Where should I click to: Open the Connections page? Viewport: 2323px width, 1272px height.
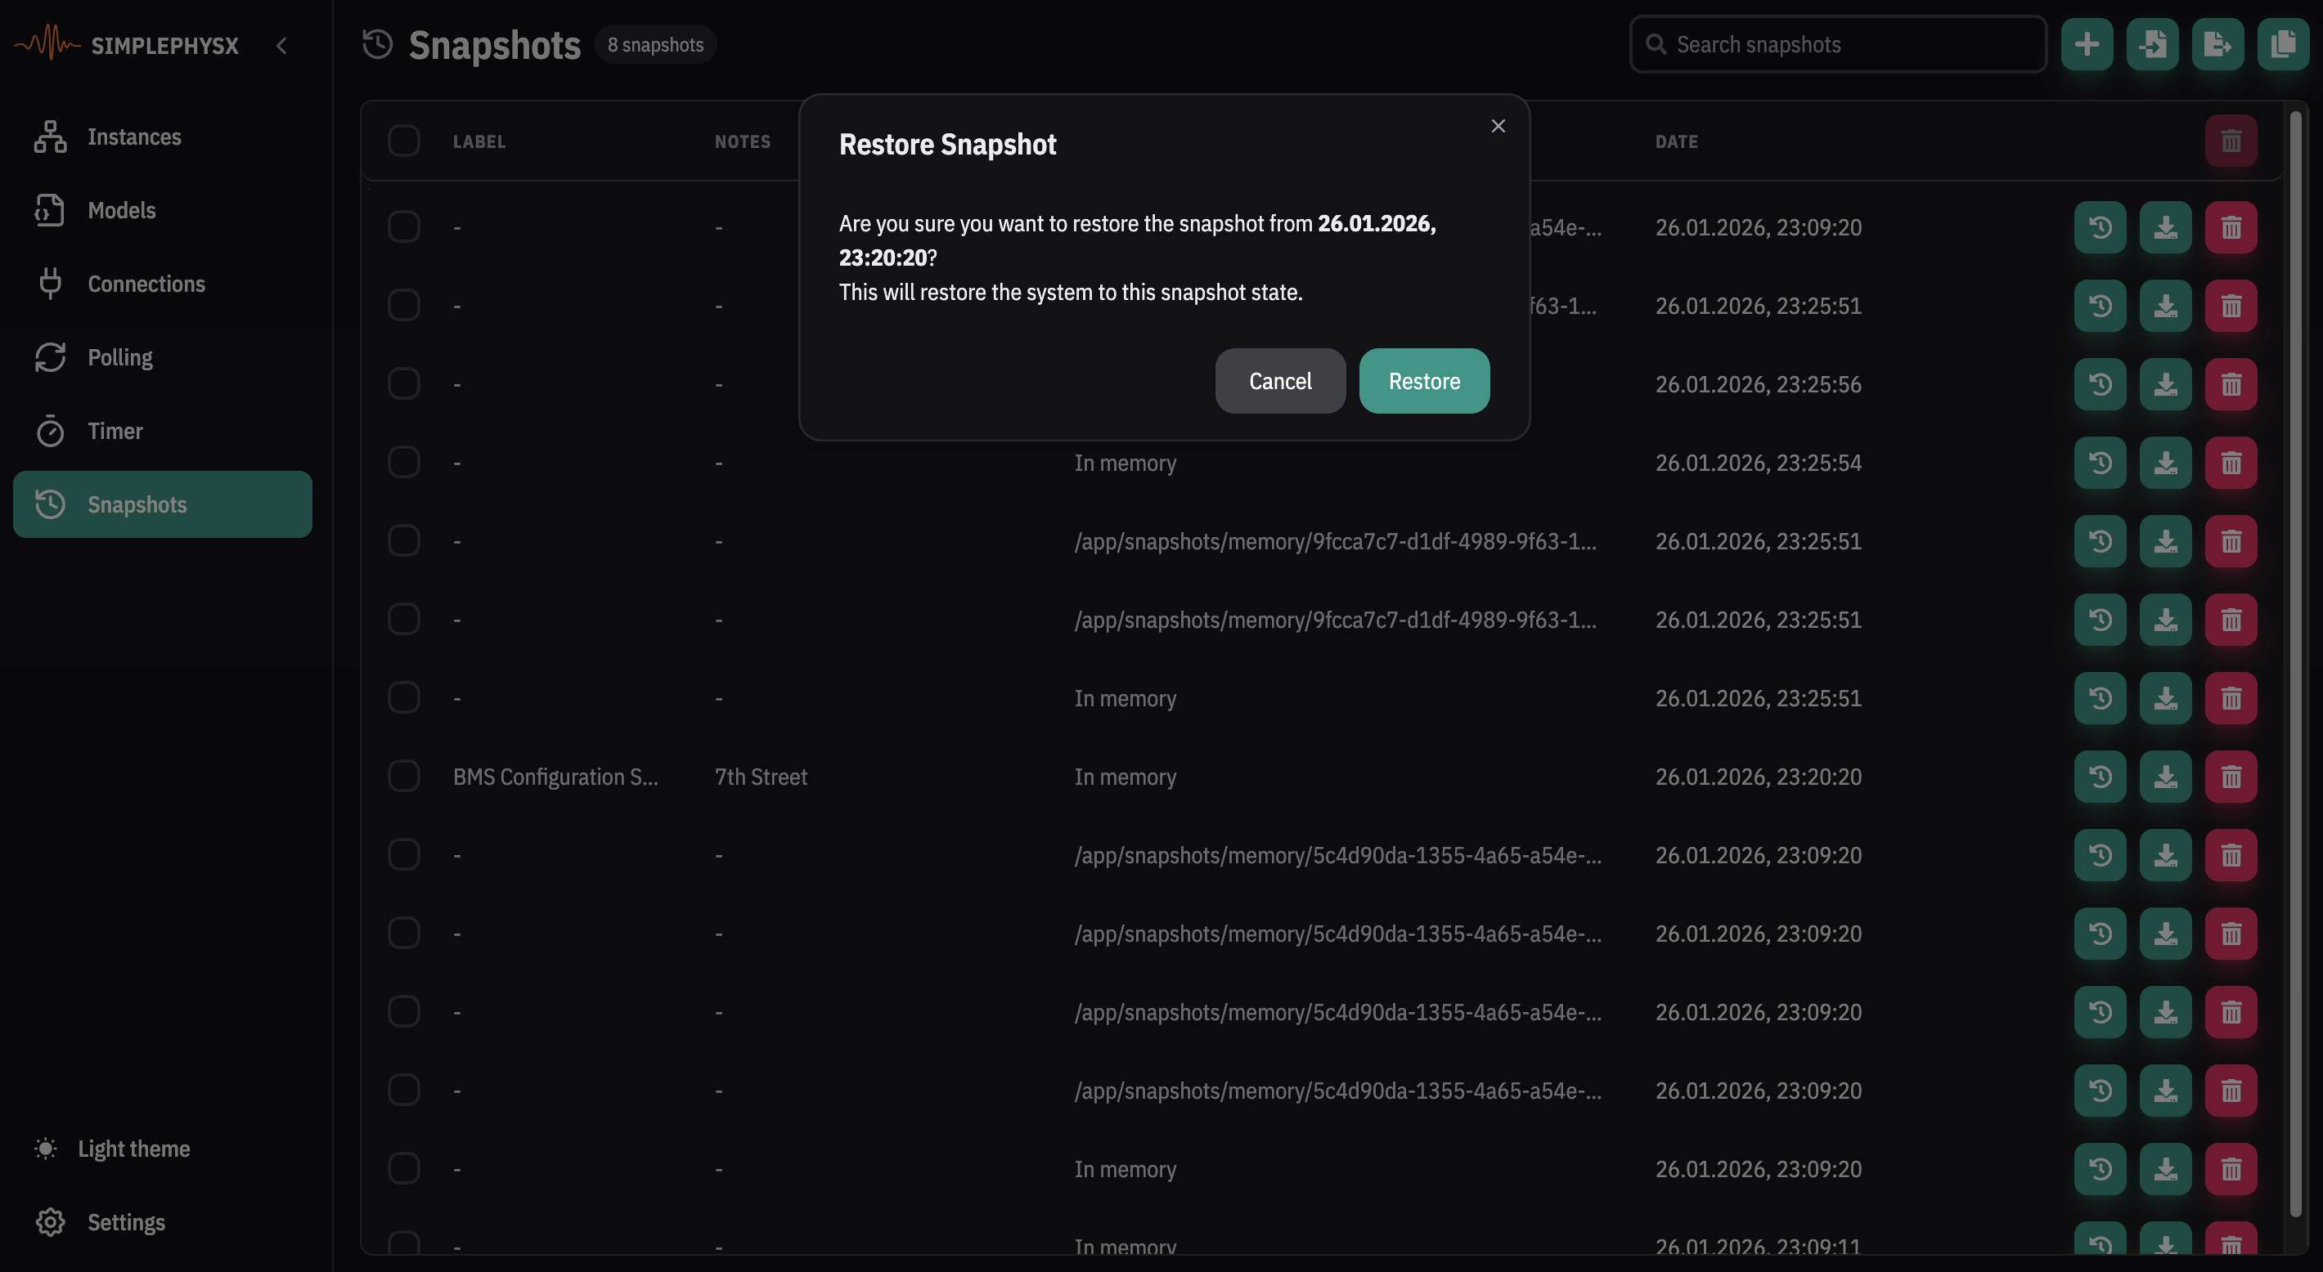146,284
